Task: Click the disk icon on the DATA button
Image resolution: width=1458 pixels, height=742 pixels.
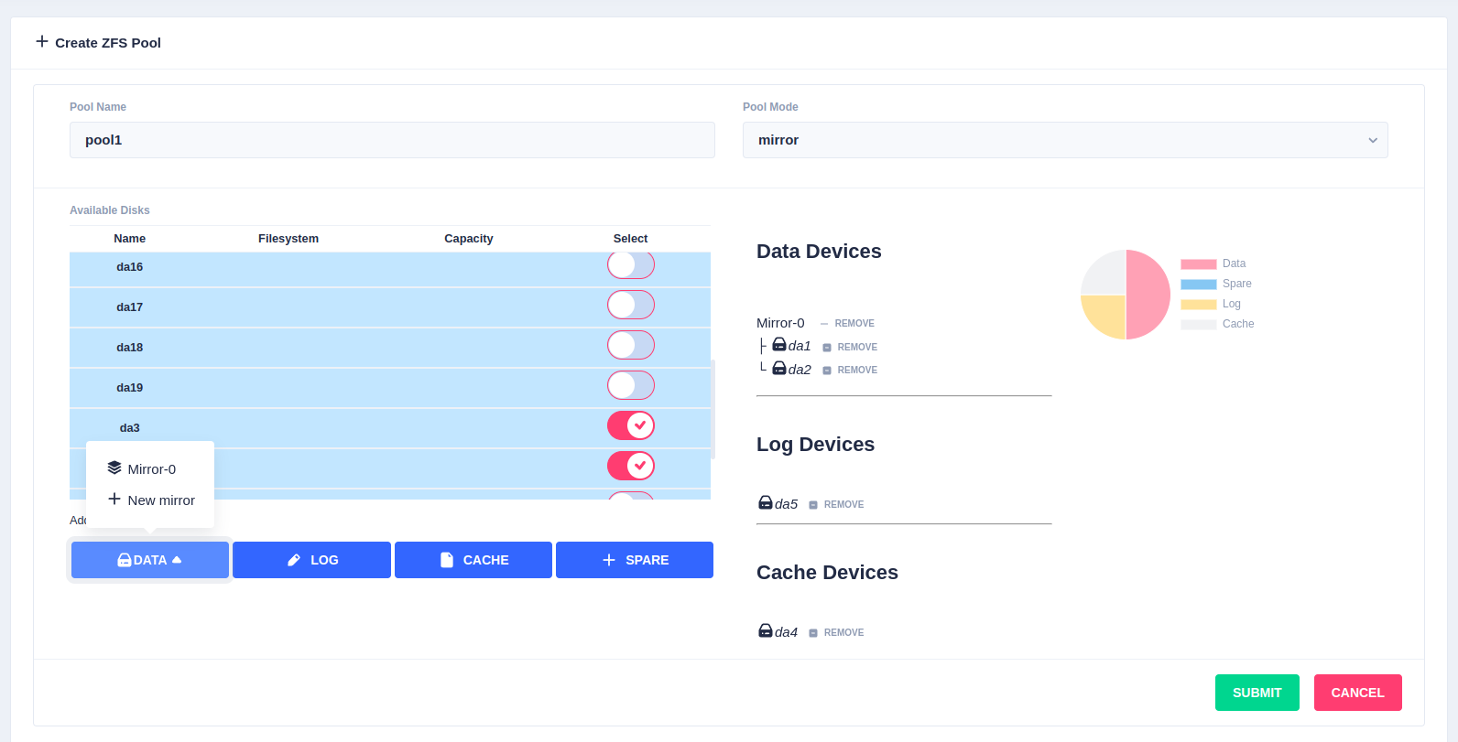Action: (x=125, y=560)
